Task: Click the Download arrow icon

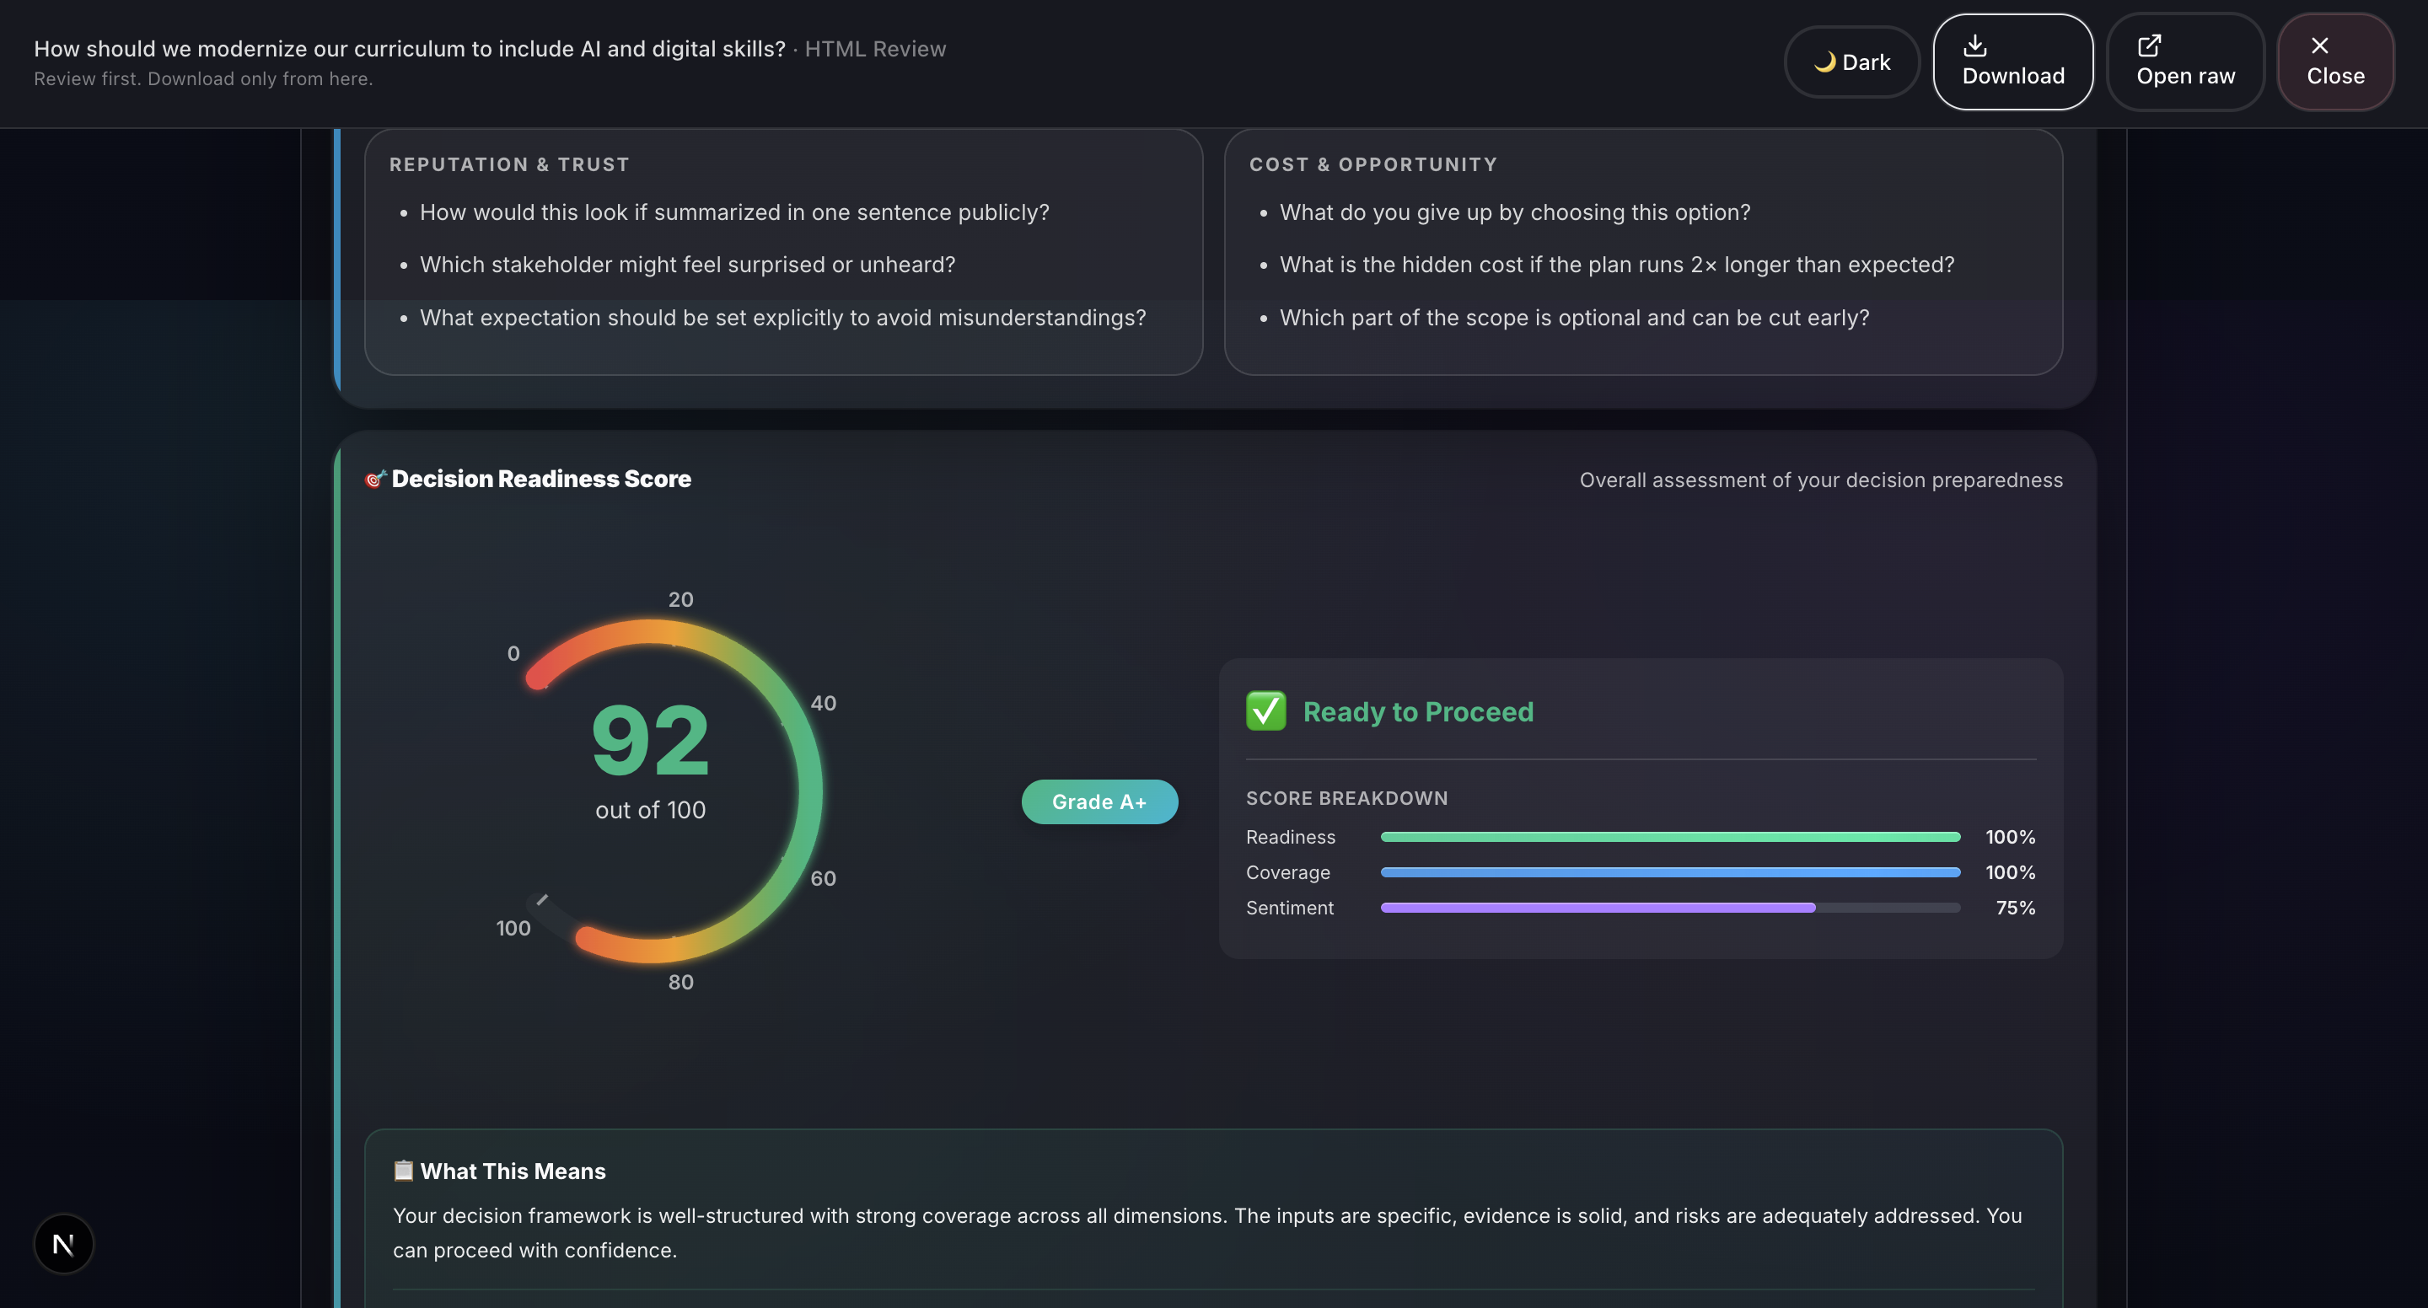Action: pos(1974,46)
